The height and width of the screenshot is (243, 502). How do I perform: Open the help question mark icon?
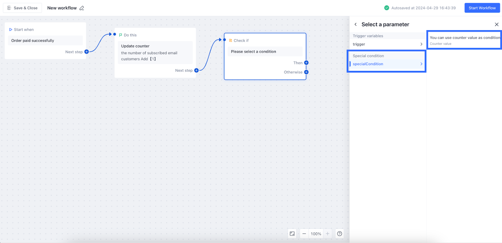click(x=339, y=234)
